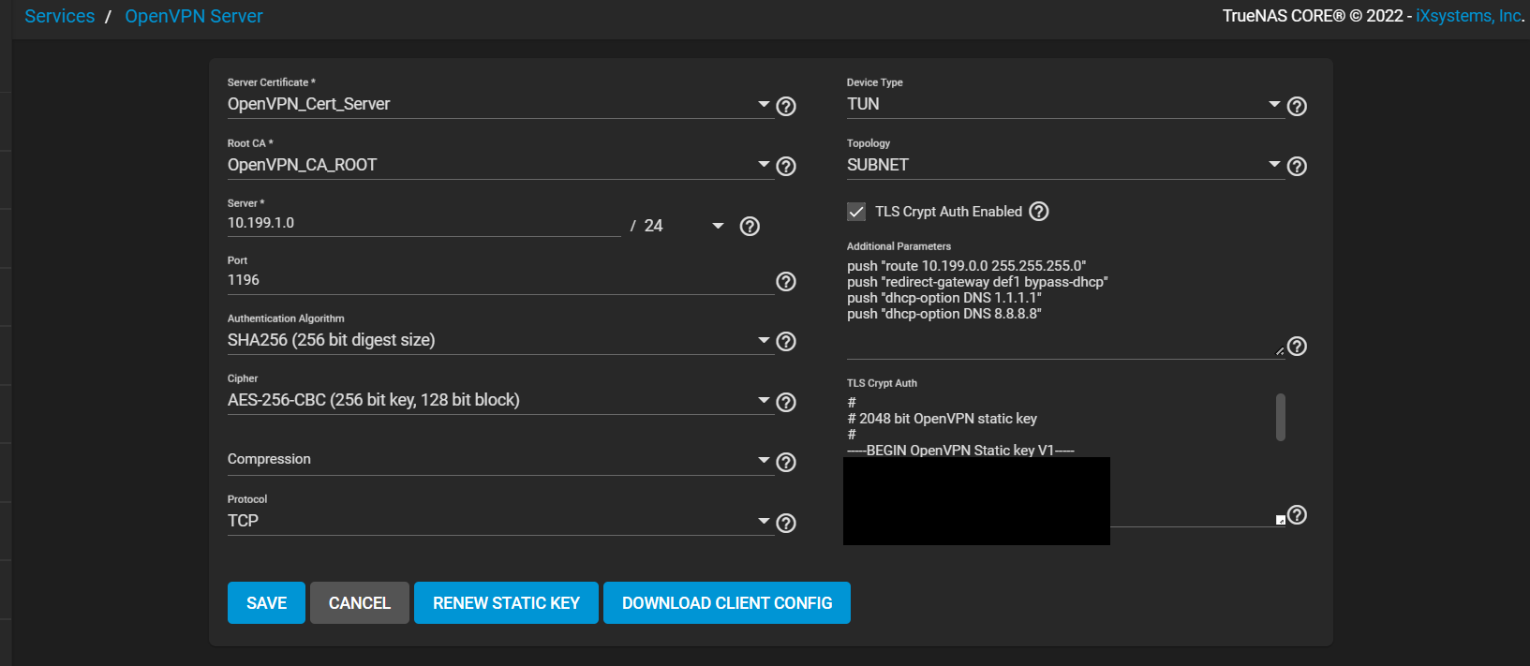Open help for Root CA field

(786, 167)
